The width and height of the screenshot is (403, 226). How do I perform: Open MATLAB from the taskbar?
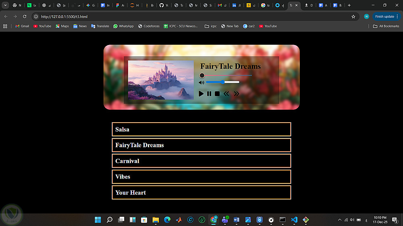coord(179,220)
